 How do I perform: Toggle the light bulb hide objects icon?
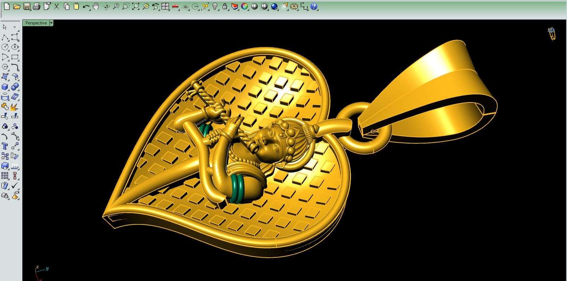[x=215, y=6]
